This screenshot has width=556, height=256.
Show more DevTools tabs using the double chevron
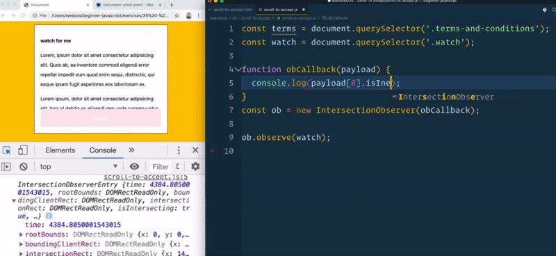click(131, 150)
